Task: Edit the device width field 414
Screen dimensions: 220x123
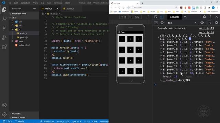Action: click(124, 17)
